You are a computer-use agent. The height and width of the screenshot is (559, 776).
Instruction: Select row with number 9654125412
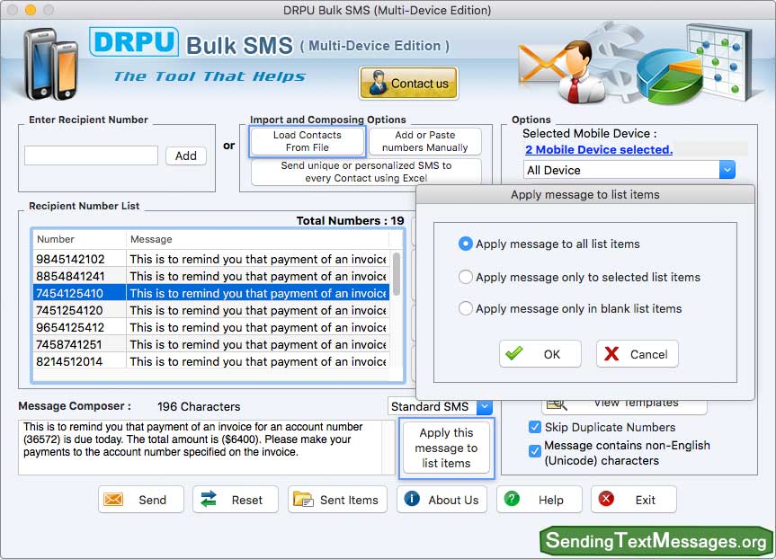coord(211,327)
